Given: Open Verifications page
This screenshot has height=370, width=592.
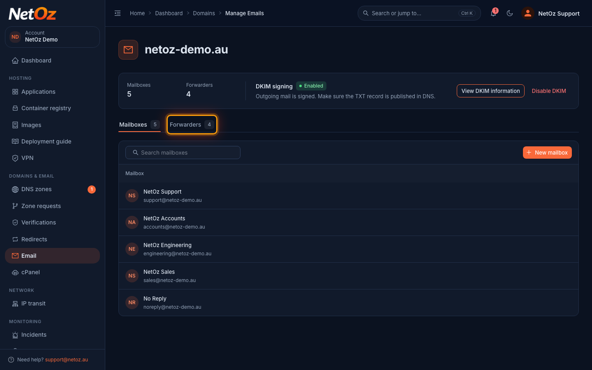Looking at the screenshot, I should (x=52, y=222).
